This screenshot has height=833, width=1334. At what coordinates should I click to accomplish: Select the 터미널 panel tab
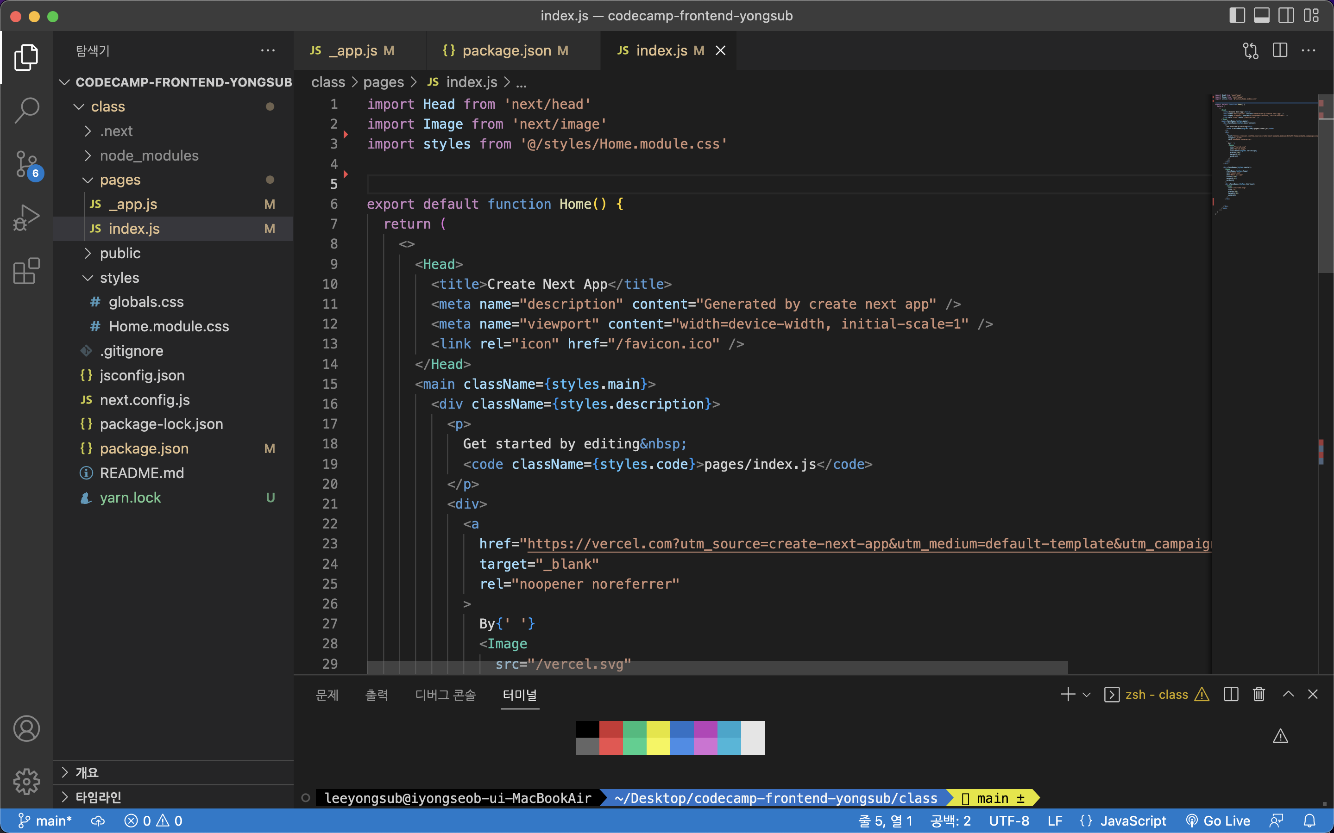click(x=520, y=695)
